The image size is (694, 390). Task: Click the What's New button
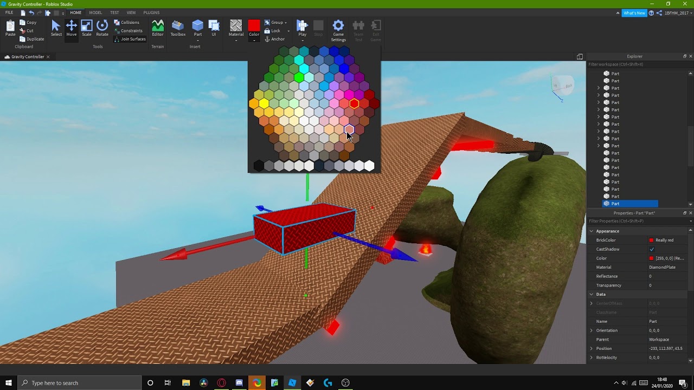point(634,13)
